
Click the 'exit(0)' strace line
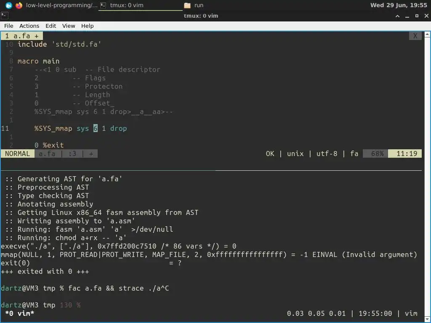point(16,263)
